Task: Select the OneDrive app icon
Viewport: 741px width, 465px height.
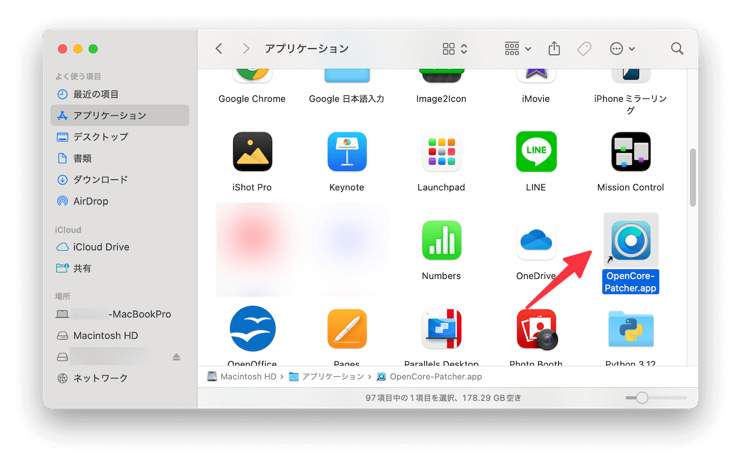Action: click(x=535, y=240)
